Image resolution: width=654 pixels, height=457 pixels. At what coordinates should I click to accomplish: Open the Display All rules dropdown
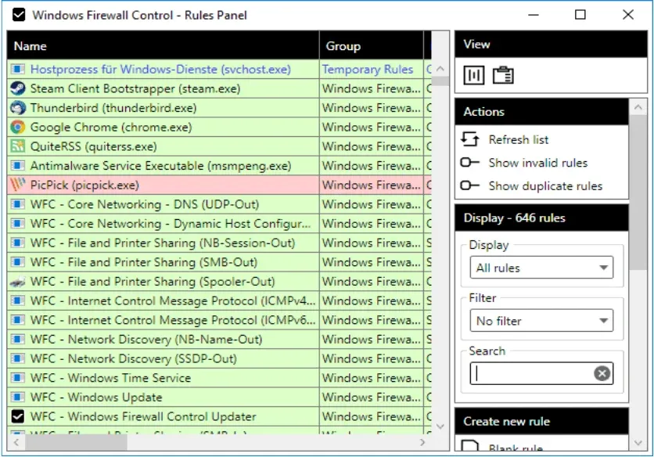click(541, 268)
